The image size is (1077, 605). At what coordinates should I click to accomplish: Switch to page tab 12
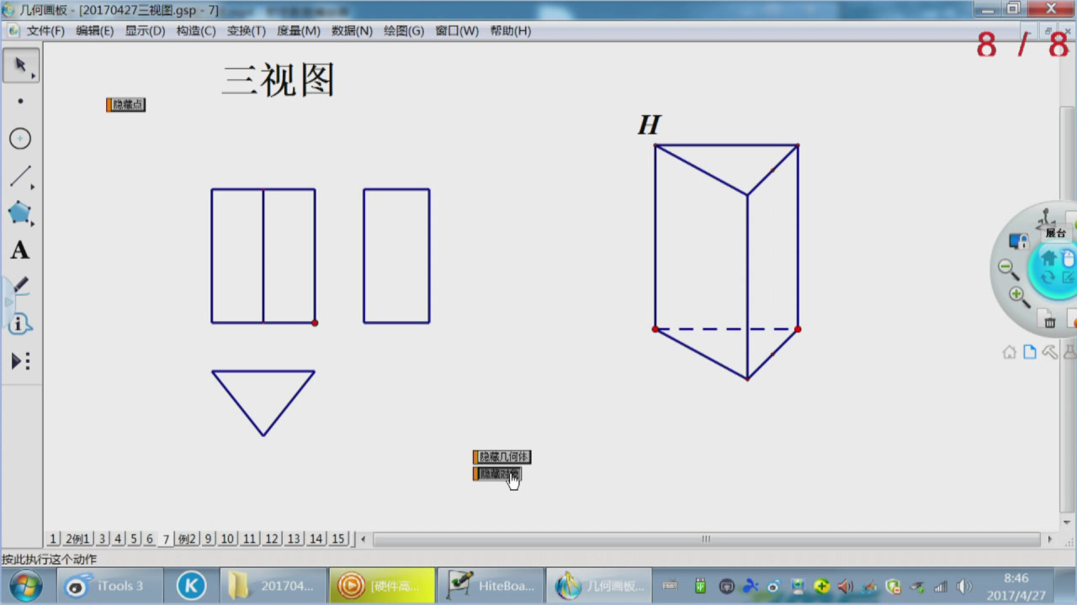coord(272,539)
